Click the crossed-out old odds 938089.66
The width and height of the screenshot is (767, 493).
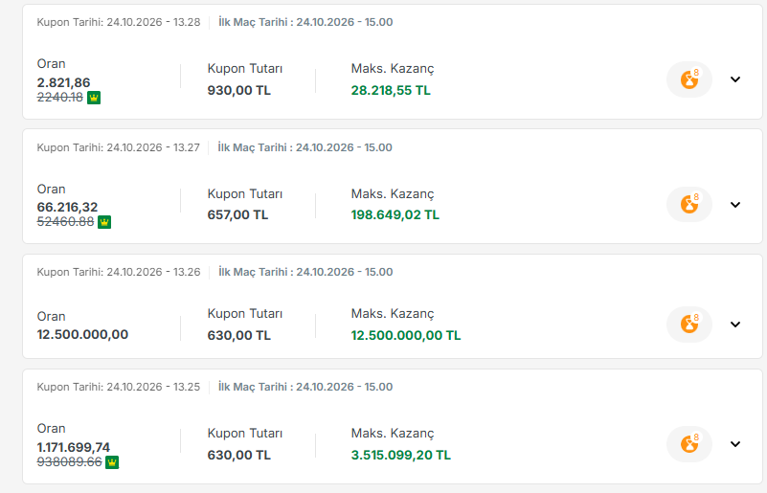(70, 461)
